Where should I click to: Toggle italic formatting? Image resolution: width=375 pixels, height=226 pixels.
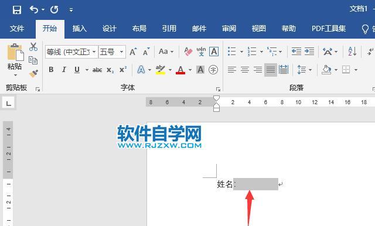click(x=64, y=70)
